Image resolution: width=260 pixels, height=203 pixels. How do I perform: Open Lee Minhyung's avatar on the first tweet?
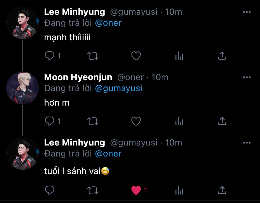pyautogui.click(x=23, y=23)
